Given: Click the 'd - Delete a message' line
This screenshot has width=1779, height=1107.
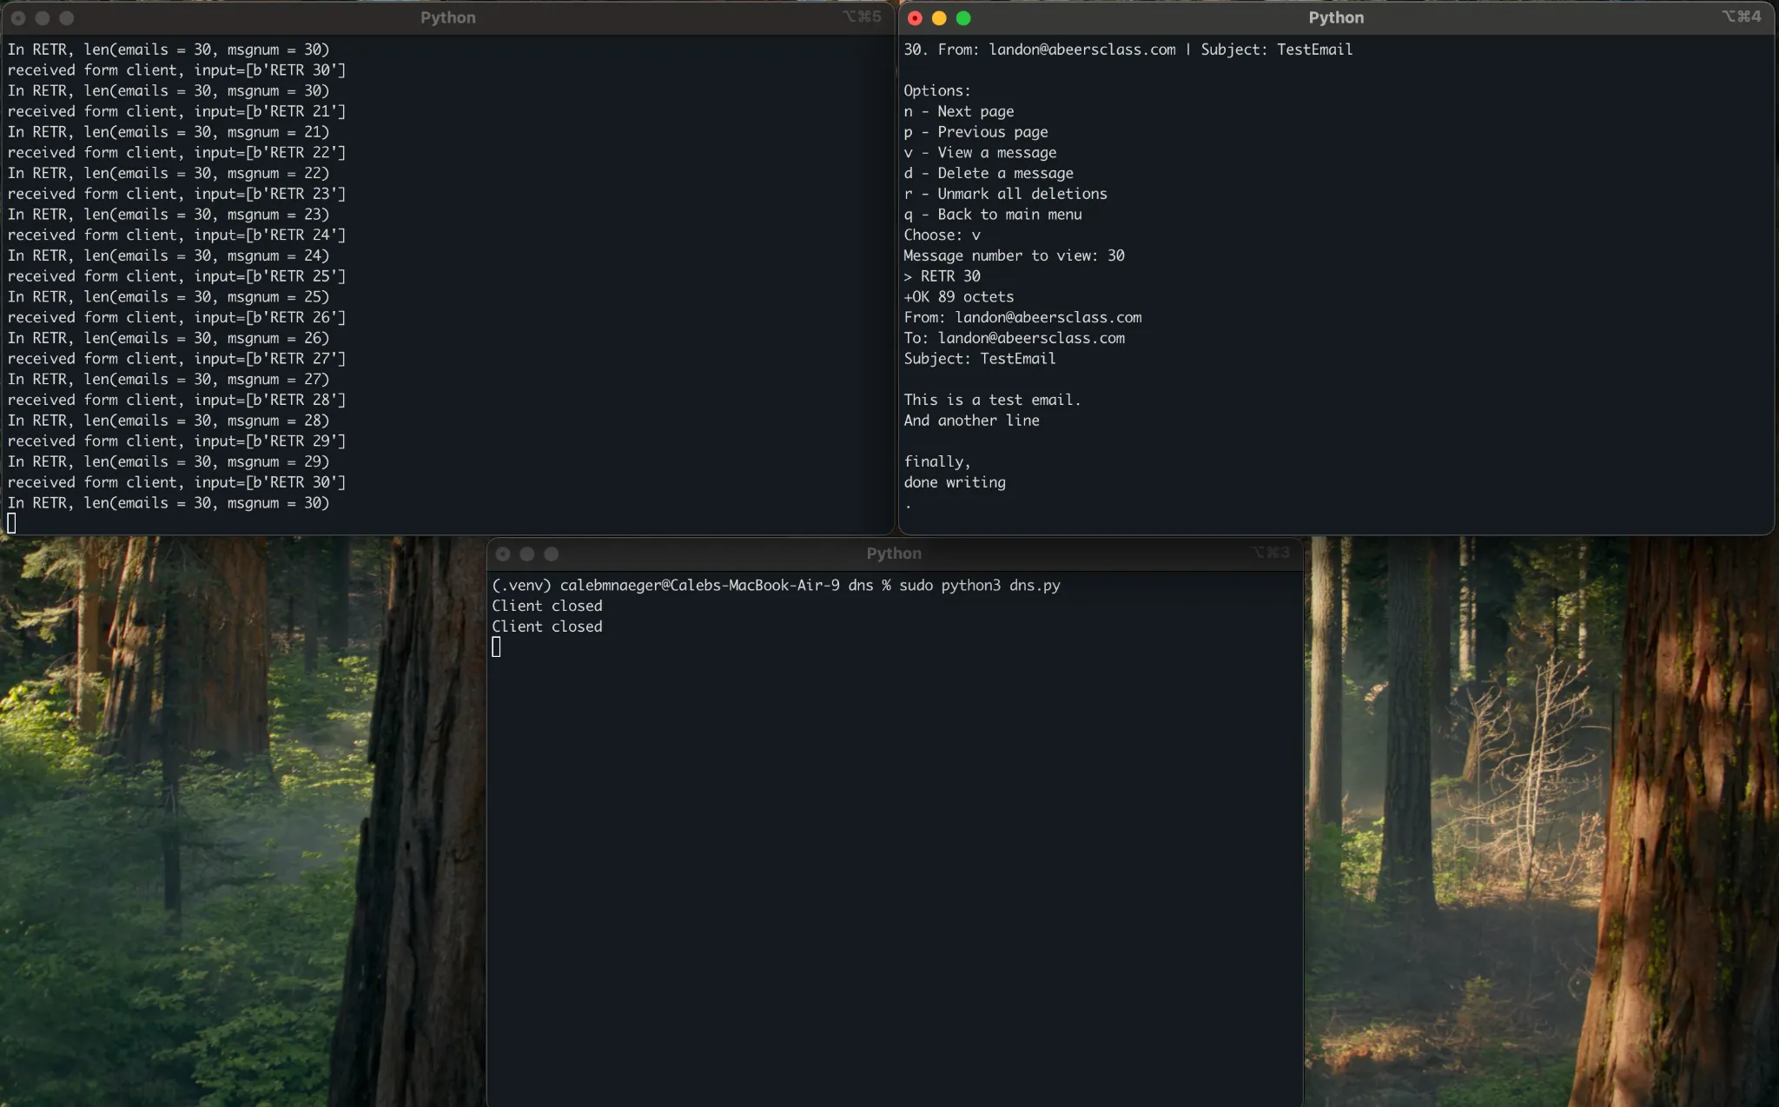Looking at the screenshot, I should 989,174.
